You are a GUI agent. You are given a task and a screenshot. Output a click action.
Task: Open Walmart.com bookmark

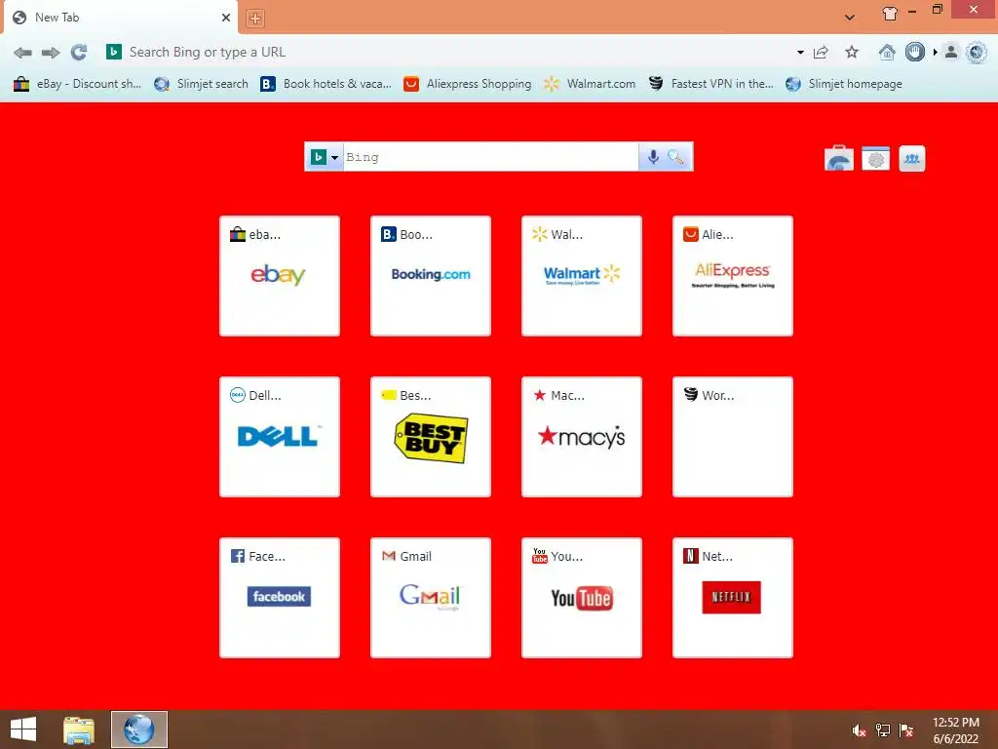pyautogui.click(x=590, y=84)
